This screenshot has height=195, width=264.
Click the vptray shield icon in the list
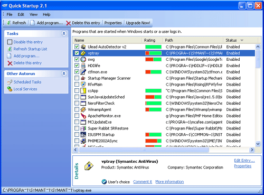tap(83, 53)
